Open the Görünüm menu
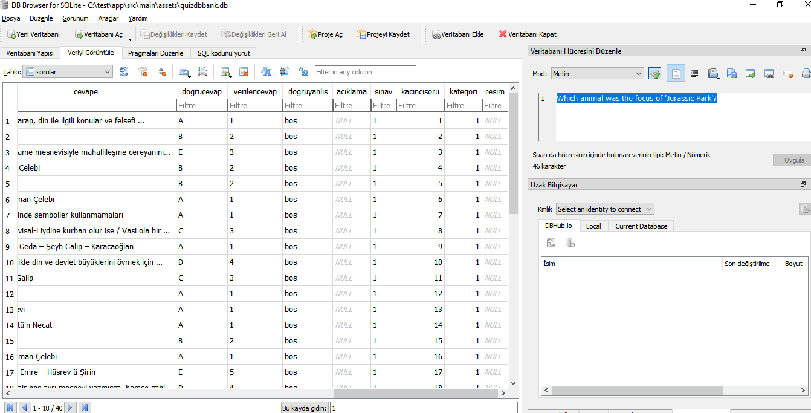 [x=76, y=18]
